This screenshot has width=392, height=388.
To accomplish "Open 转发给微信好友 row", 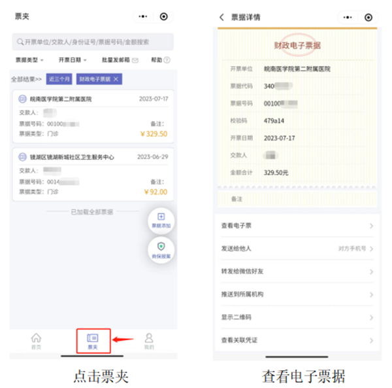I will pyautogui.click(x=297, y=272).
